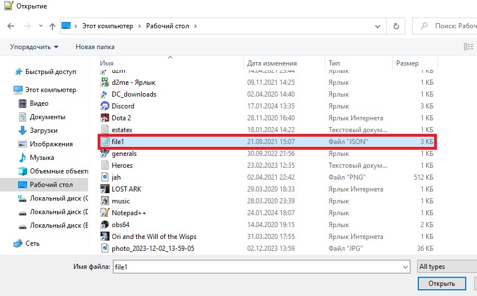This screenshot has height=296, width=477.
Task: Select 'Этот компьютер' breadcrumb in address bar
Action: point(108,26)
